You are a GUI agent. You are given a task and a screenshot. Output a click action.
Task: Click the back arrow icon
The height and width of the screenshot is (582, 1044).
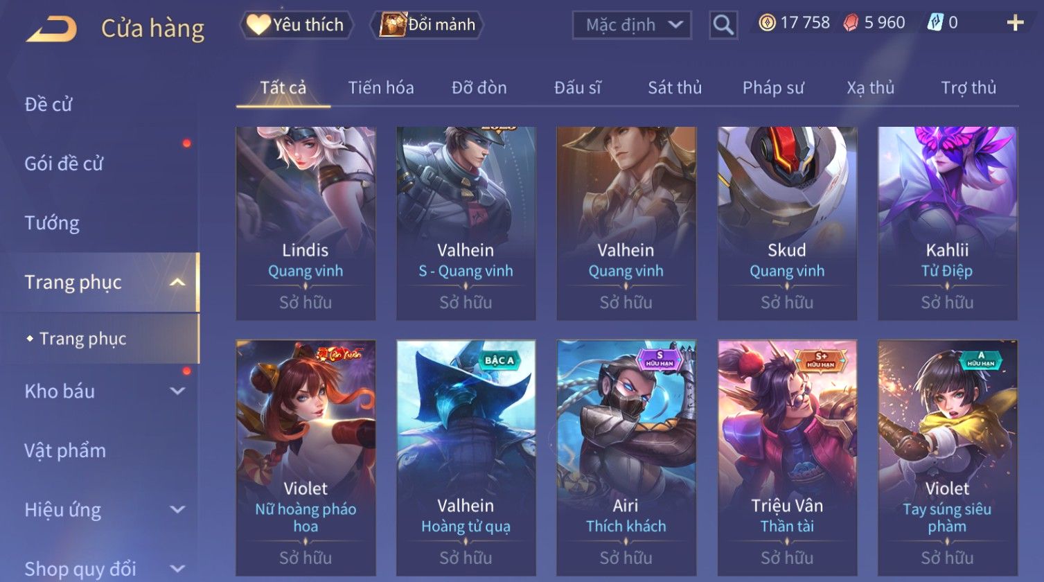pyautogui.click(x=52, y=28)
